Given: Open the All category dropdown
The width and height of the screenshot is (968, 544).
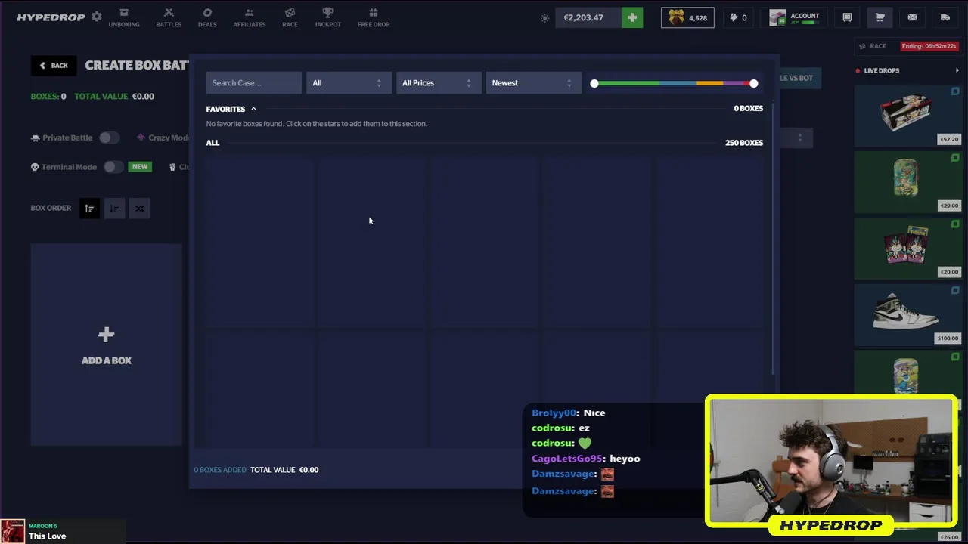Looking at the screenshot, I should (x=349, y=83).
